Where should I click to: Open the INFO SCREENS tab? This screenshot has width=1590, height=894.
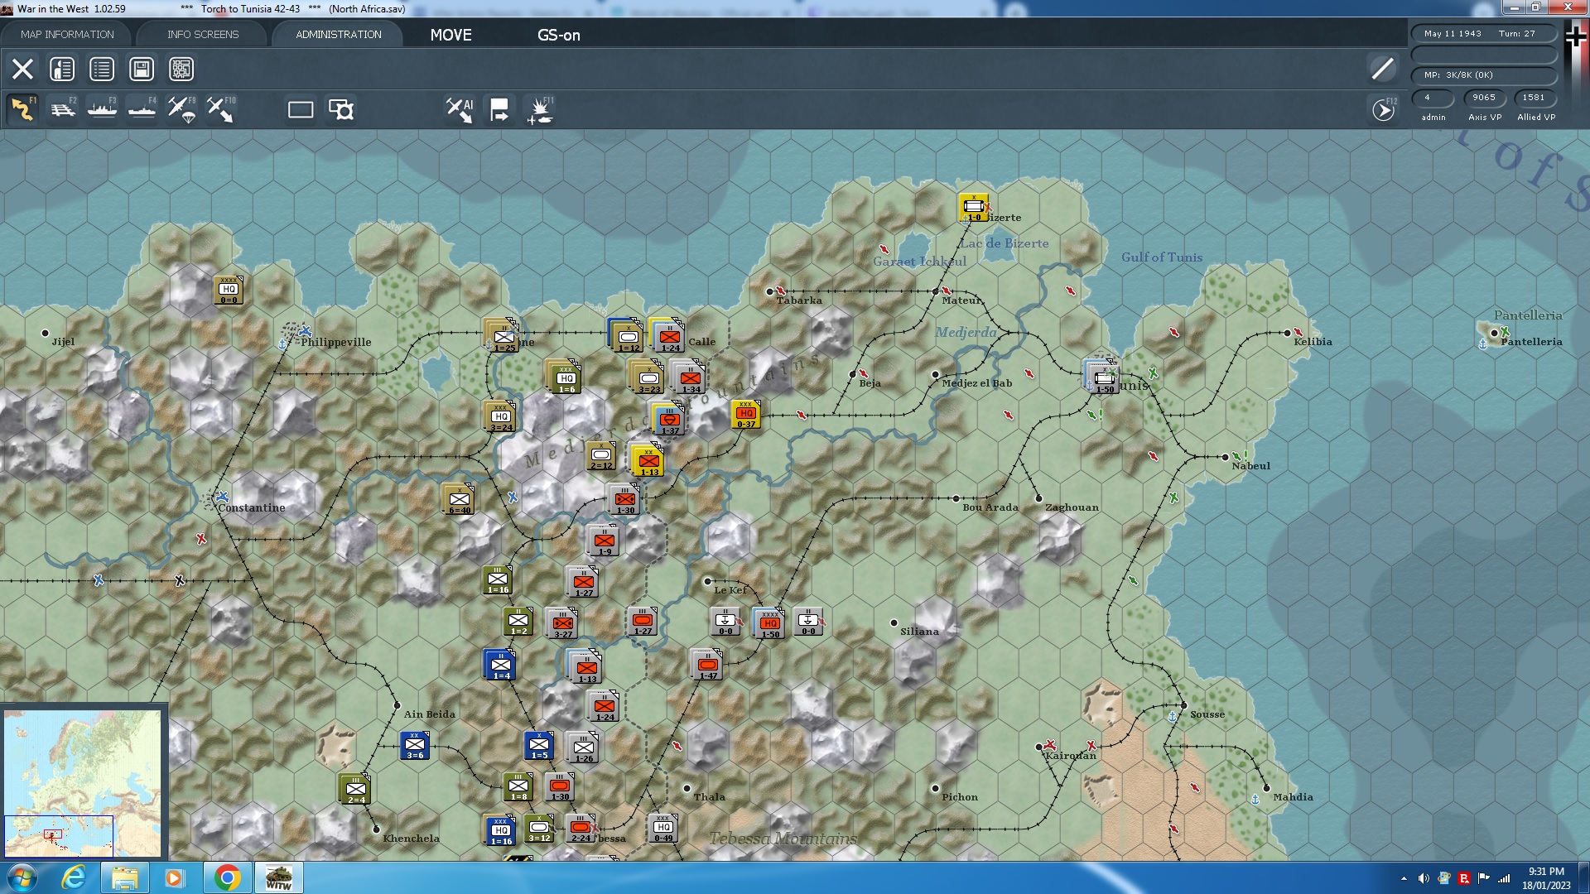pos(202,34)
